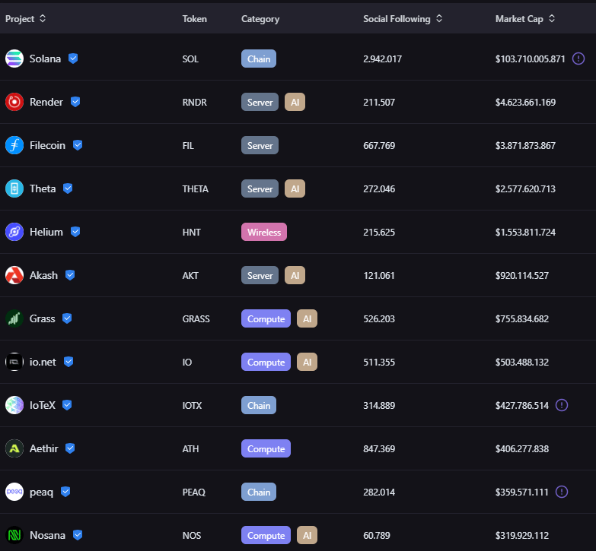Select the Server tag in Filecoin row

click(260, 145)
